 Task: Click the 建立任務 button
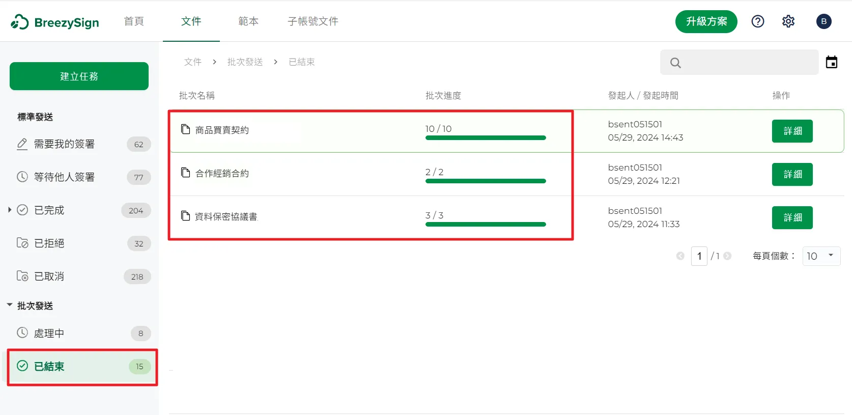coord(79,76)
